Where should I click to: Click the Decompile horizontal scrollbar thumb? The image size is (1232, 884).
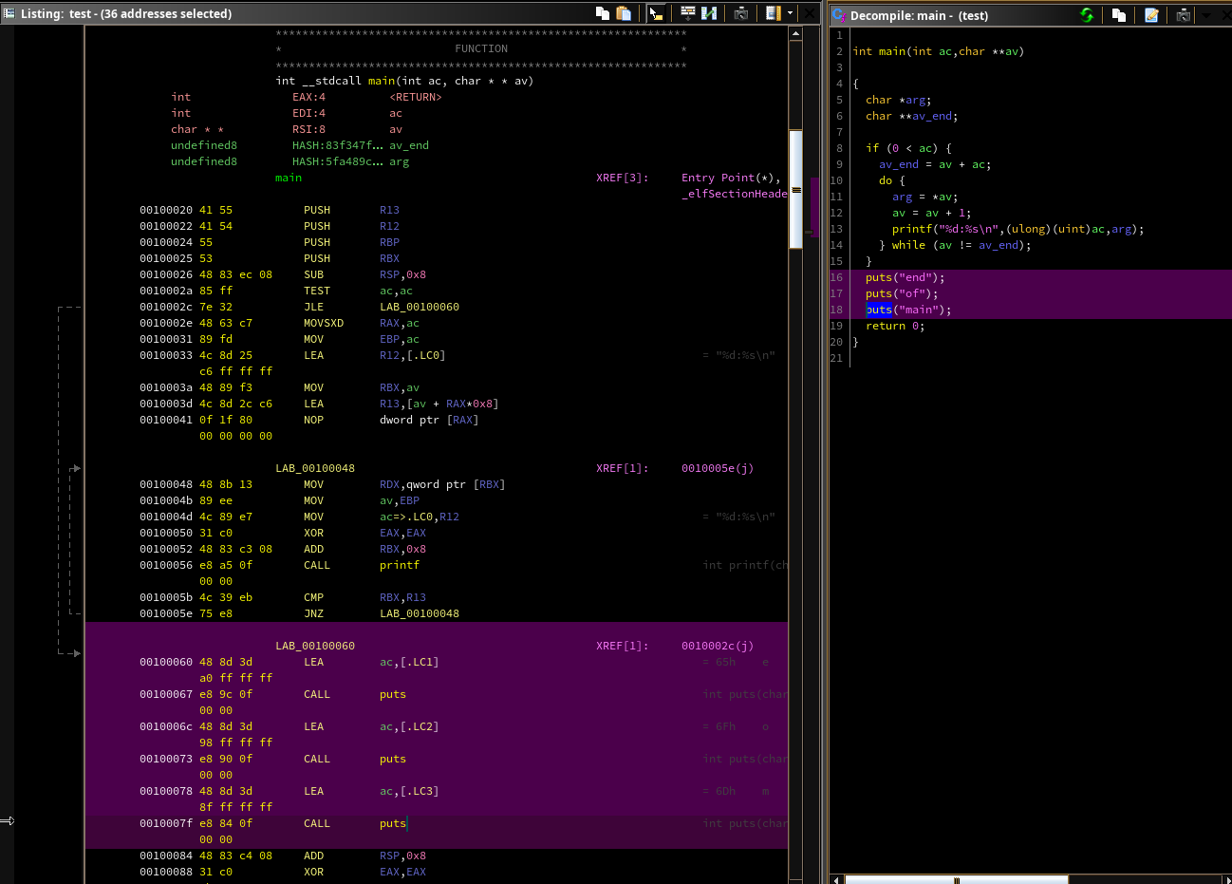(956, 879)
